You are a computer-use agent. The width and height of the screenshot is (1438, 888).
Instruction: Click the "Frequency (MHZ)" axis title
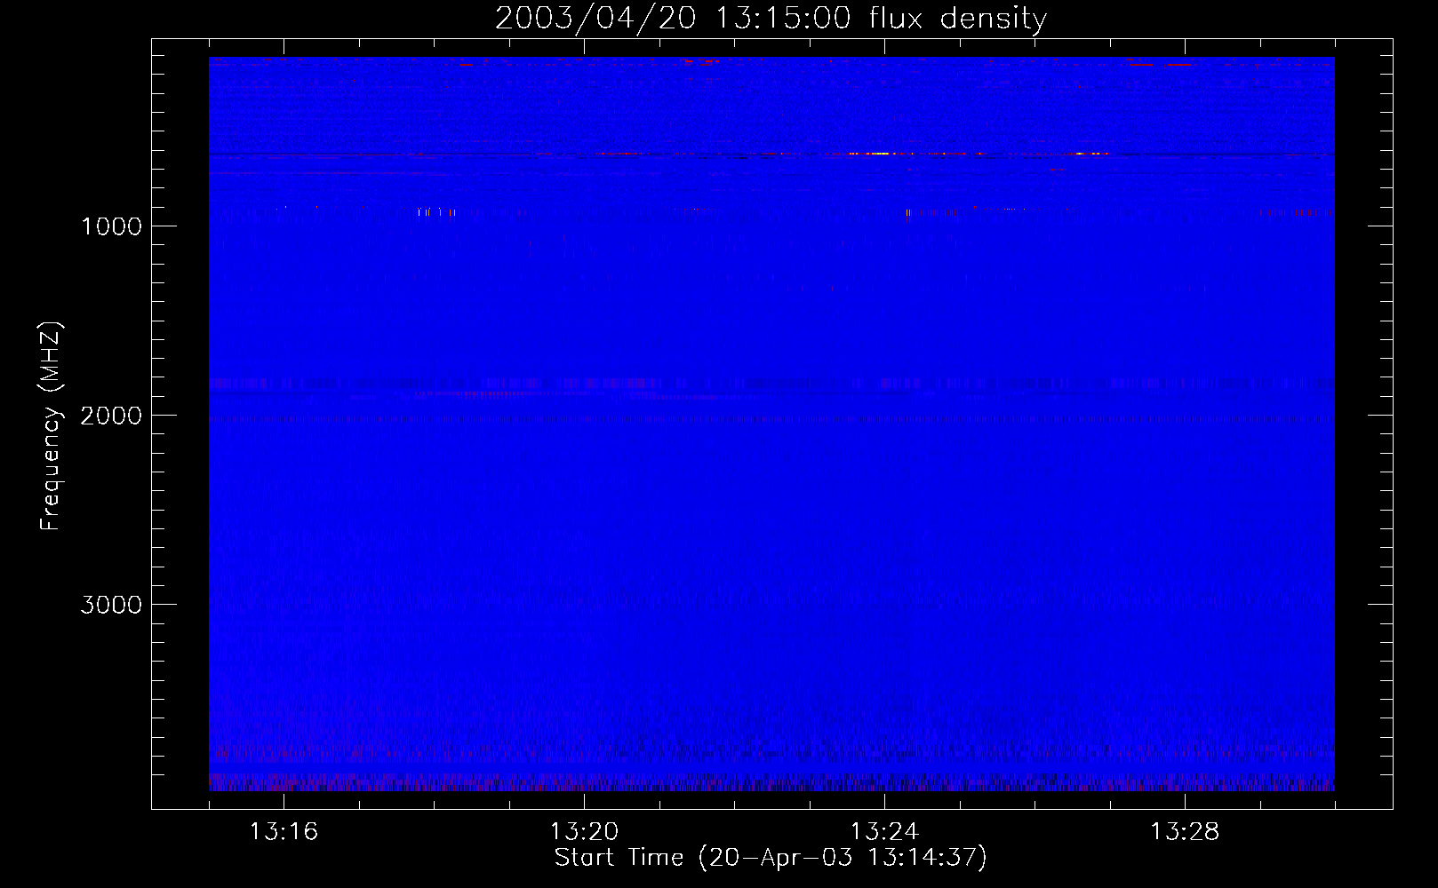51,426
